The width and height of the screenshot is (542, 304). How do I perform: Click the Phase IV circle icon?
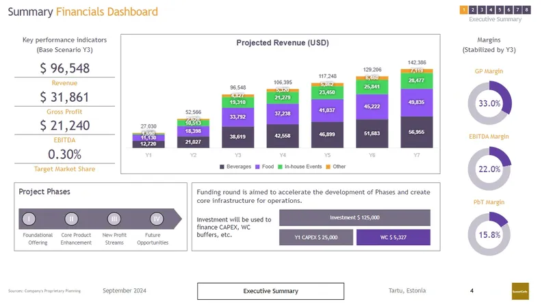[157, 219]
